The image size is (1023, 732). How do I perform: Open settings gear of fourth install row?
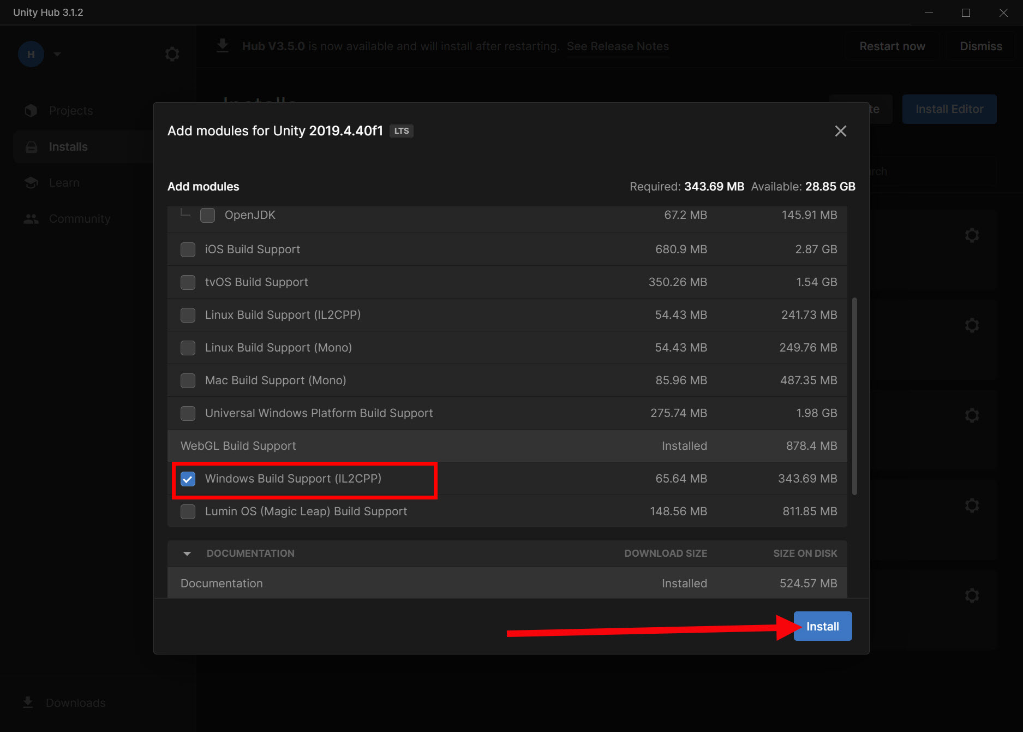tap(972, 505)
